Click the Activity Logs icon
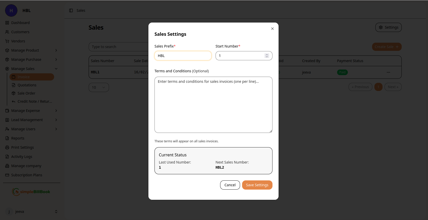Viewport: 428px width, 220px height. (x=7, y=157)
